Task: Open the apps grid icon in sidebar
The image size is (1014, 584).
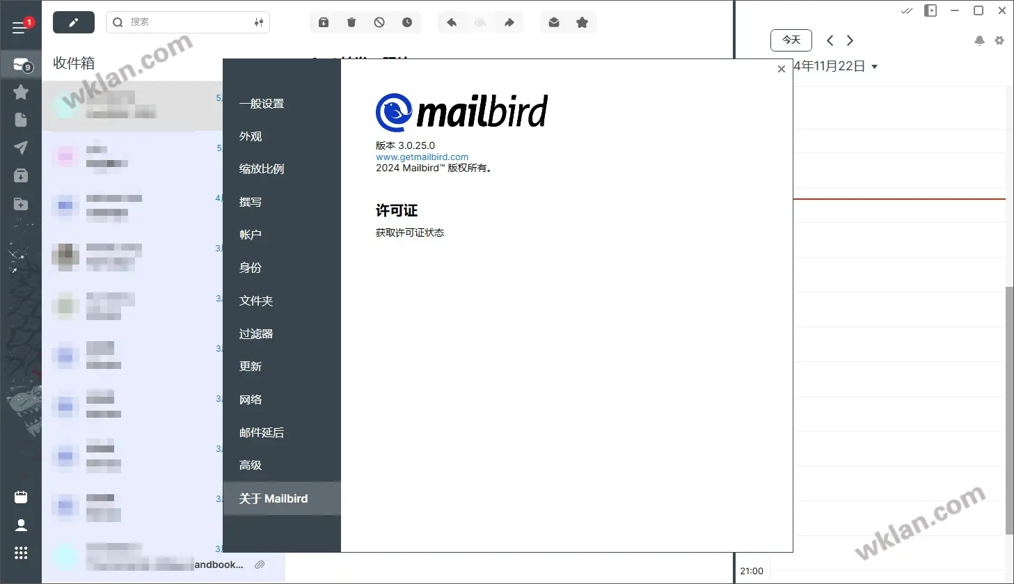Action: (21, 553)
